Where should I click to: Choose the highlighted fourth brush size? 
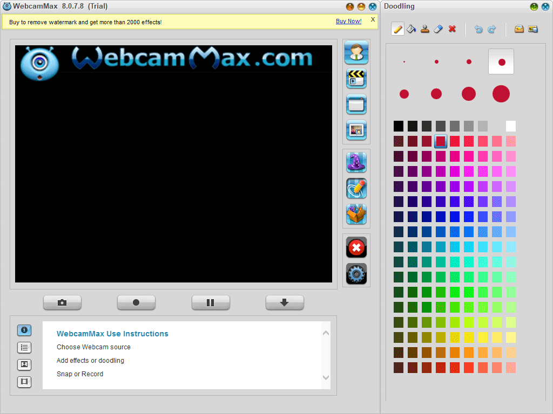point(501,62)
